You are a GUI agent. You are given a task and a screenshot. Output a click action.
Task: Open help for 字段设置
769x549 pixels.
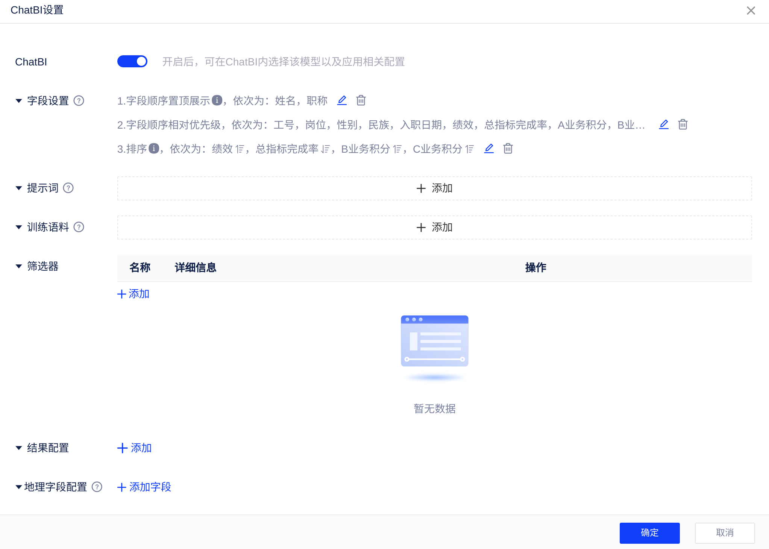point(79,101)
